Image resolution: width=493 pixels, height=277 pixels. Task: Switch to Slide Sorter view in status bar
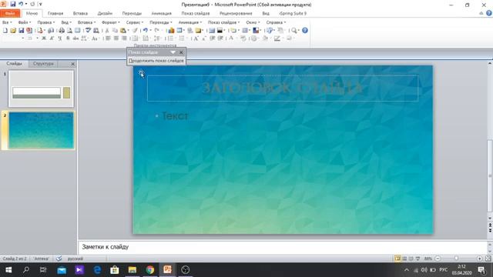click(404, 259)
